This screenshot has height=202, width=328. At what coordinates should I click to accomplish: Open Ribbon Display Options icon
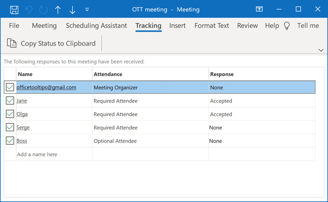coord(259,9)
